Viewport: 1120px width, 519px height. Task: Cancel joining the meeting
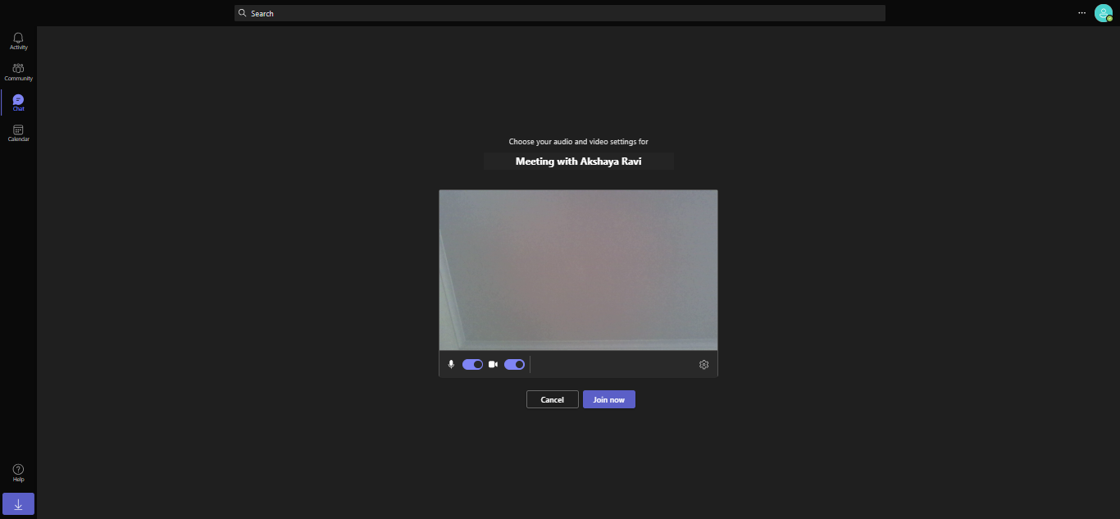[553, 399]
